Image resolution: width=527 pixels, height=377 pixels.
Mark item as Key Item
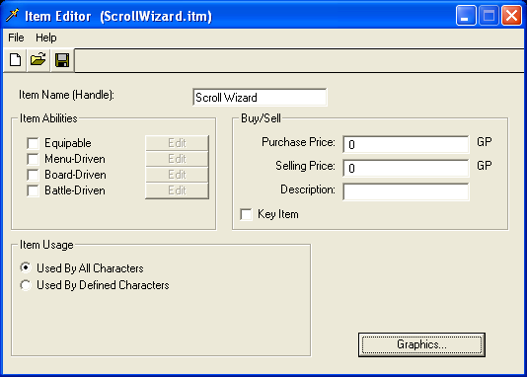(246, 214)
